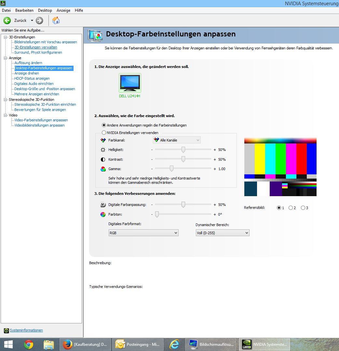Select 'Andere Anwendungen regeln die Farbeinstellungen' radio
The width and height of the screenshot is (339, 351).
pyautogui.click(x=104, y=125)
